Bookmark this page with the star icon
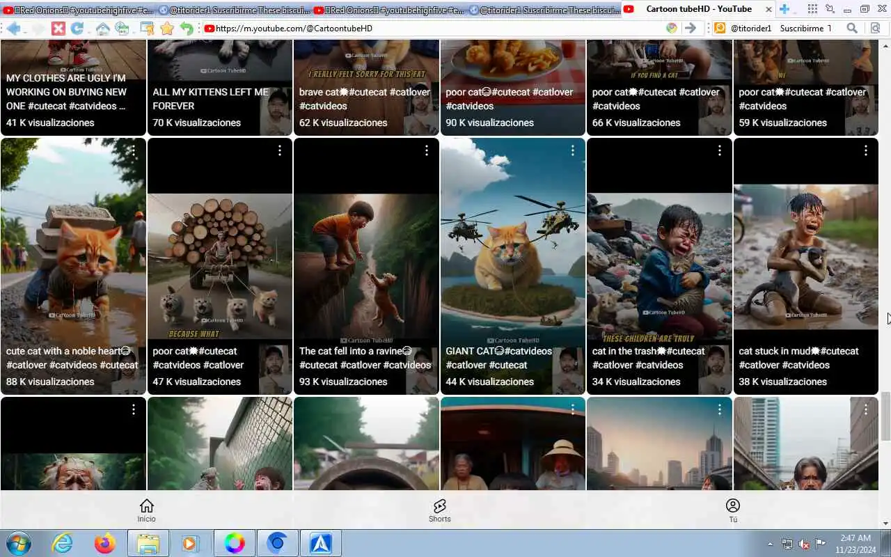 click(167, 29)
